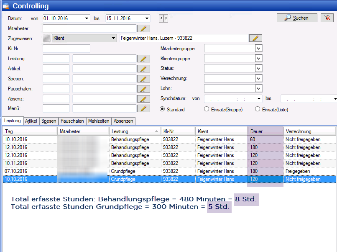This screenshot has height=252, width=337.
Task: Switch to the Absenzen tab
Action: click(124, 121)
